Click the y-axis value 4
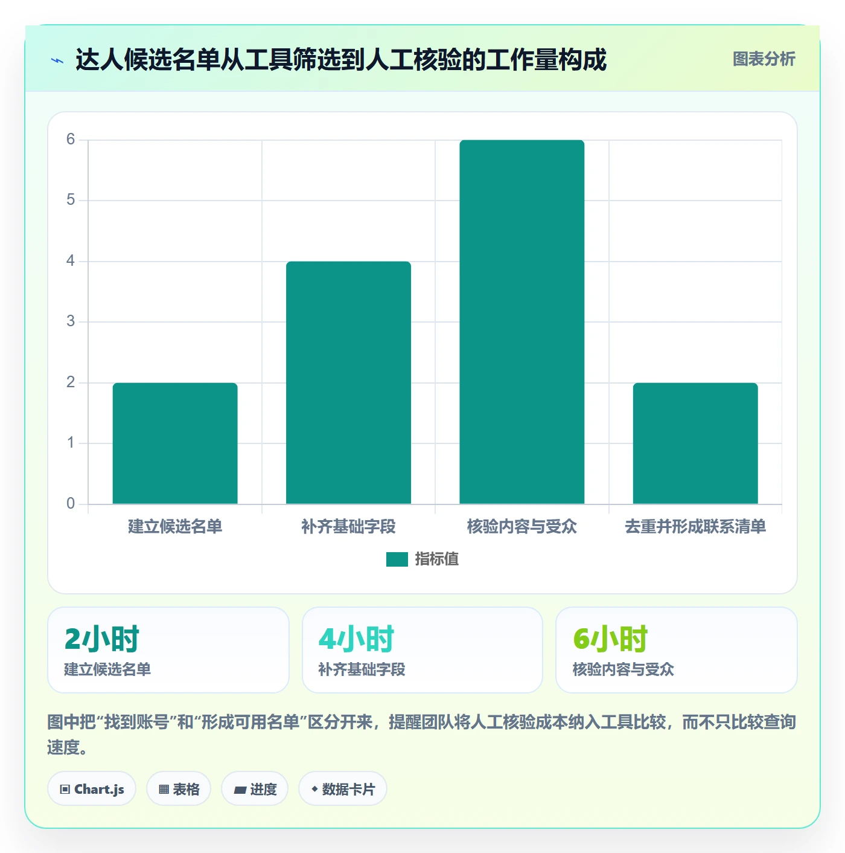Image resolution: width=845 pixels, height=853 pixels. pos(71,261)
